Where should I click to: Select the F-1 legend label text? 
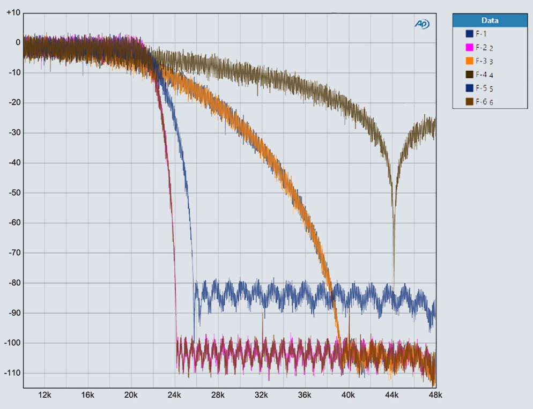point(481,34)
